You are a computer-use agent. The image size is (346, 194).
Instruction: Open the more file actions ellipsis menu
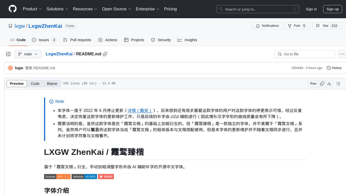coord(342,54)
